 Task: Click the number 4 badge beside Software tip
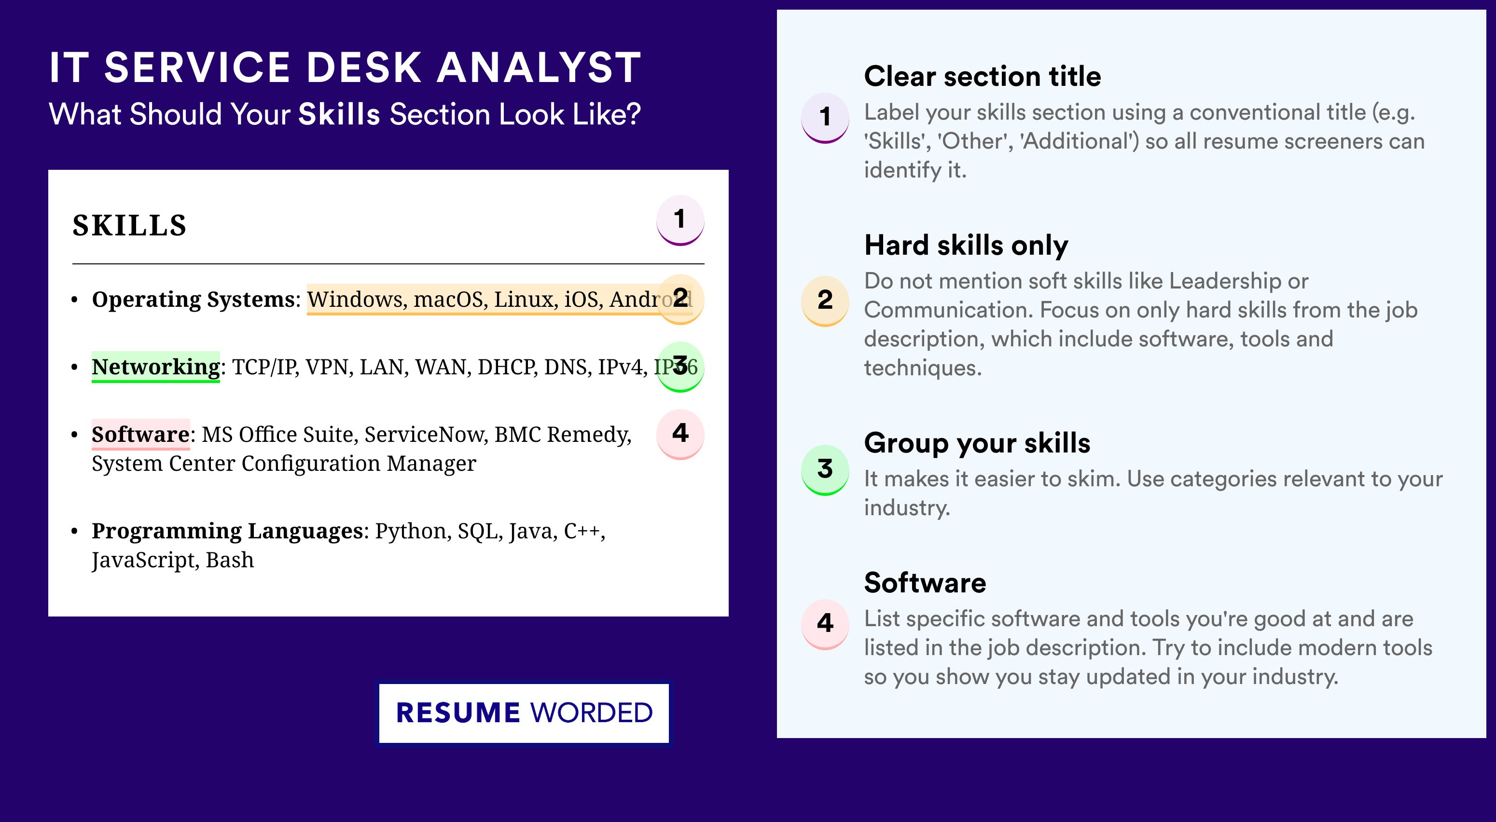pyautogui.click(x=825, y=625)
